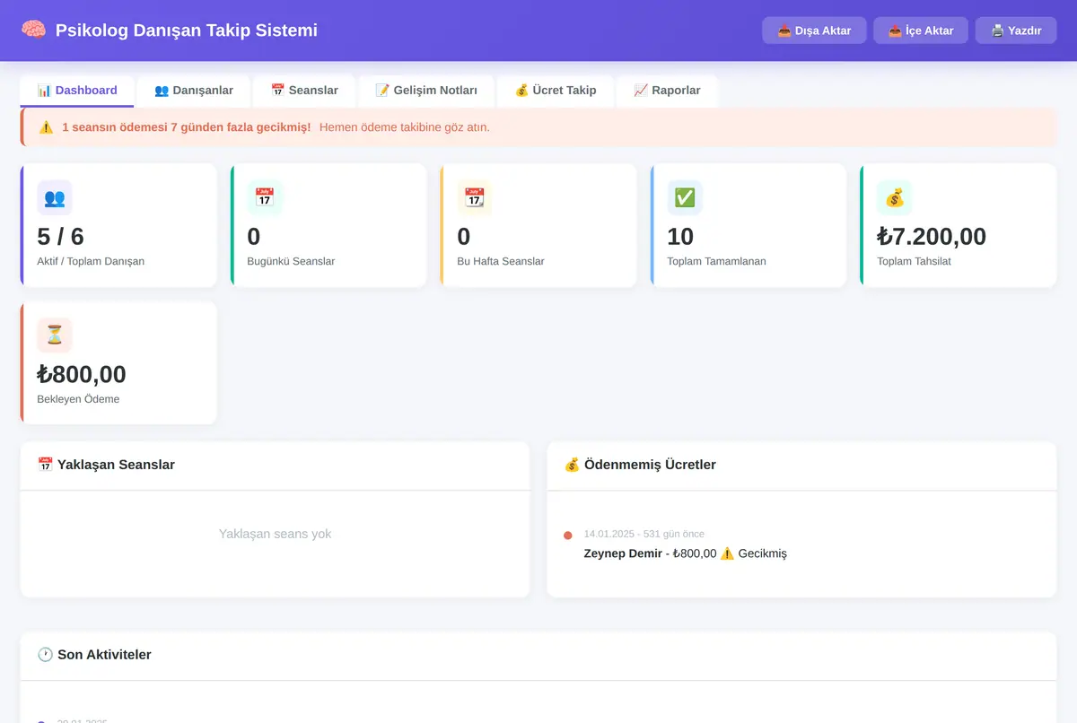Screen dimensions: 1077x723
Task: Click the '5 / 6' active clients value
Action: [x=61, y=237]
